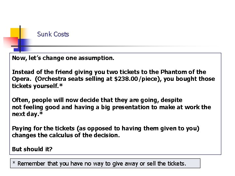Select the Sunk Costs slide title
Screen dimensions: 235x176
coord(53,34)
